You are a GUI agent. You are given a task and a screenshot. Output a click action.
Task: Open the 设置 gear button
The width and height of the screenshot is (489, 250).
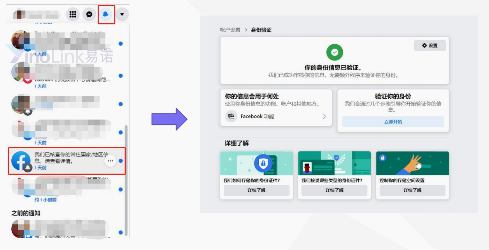[x=430, y=45]
